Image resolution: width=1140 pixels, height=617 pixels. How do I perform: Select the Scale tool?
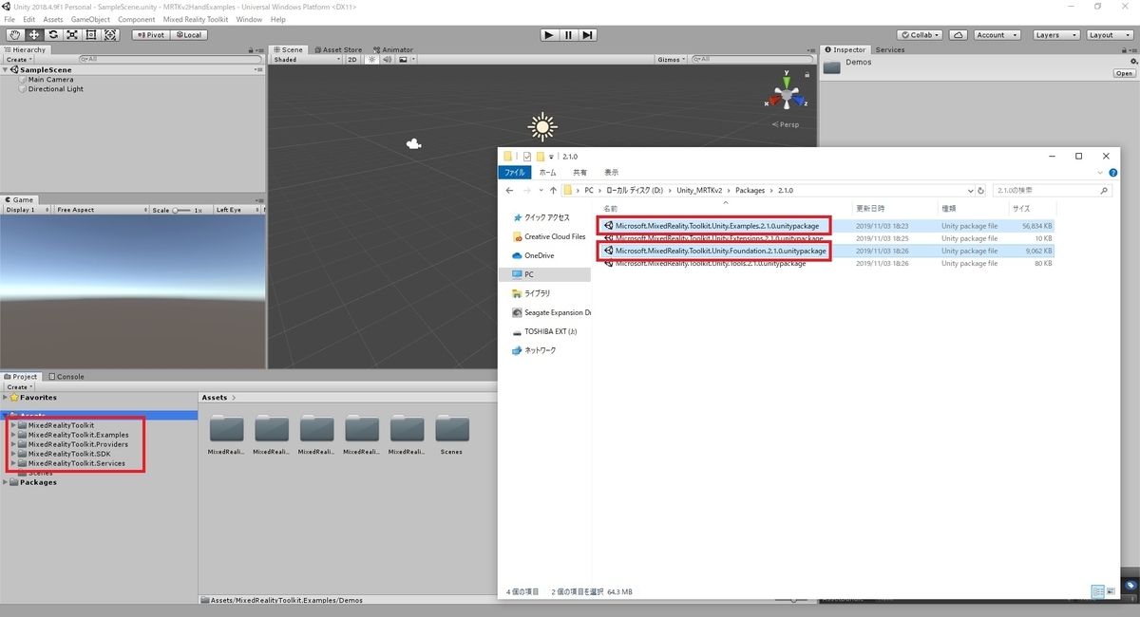(72, 34)
